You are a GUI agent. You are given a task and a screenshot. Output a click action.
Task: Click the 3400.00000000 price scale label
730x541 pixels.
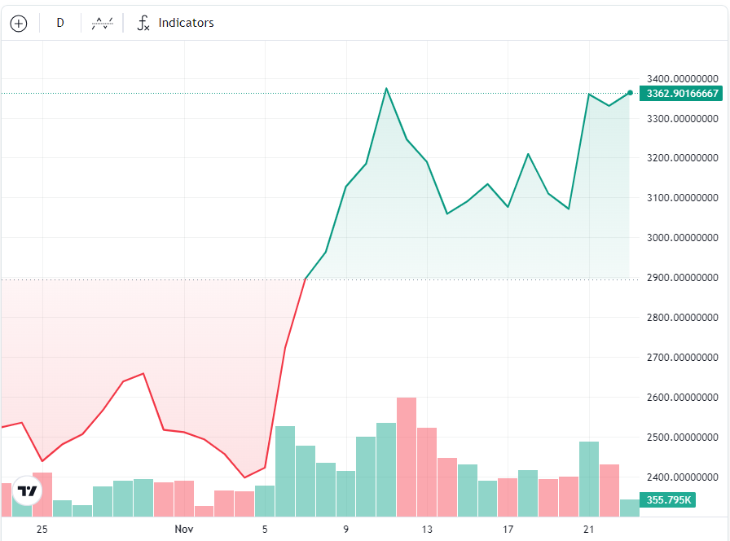tap(681, 78)
